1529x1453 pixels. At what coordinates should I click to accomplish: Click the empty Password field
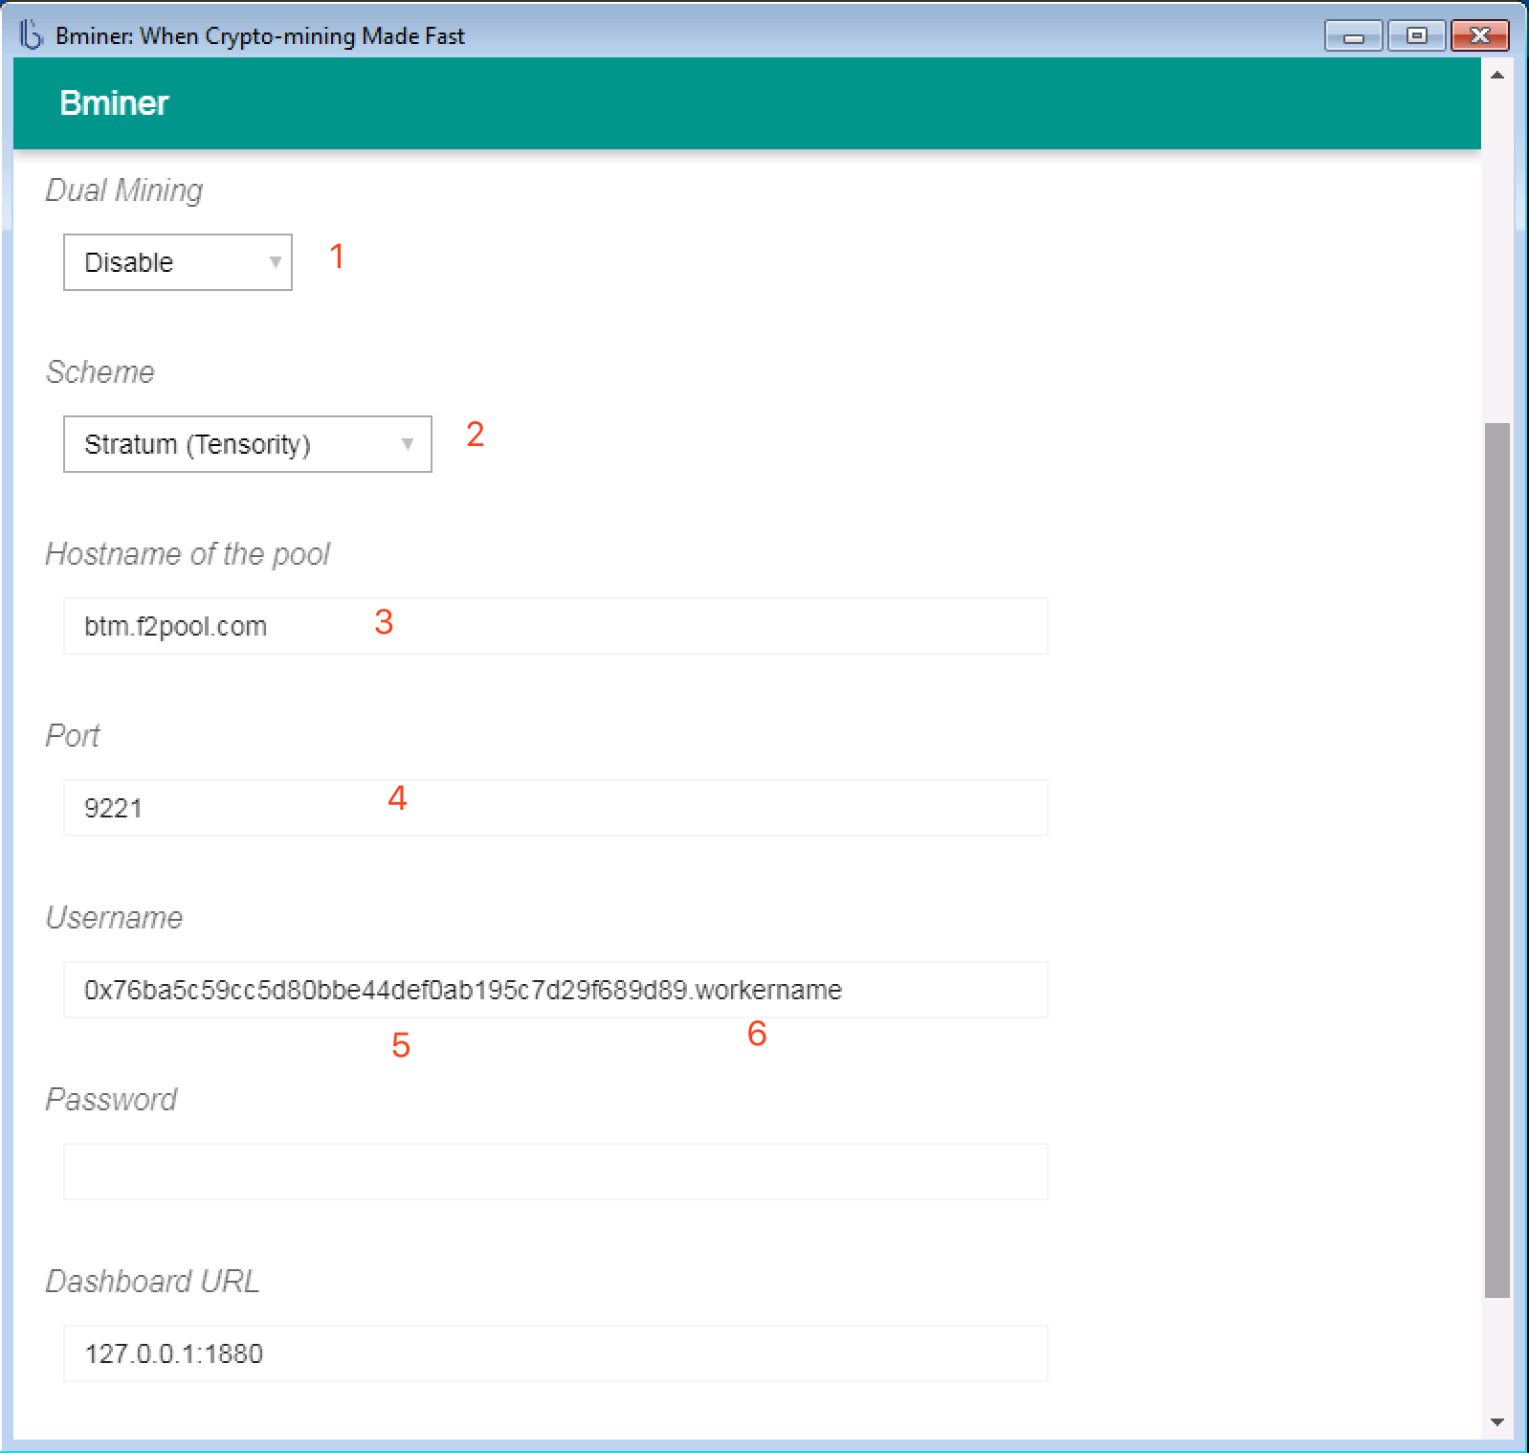(x=556, y=1172)
